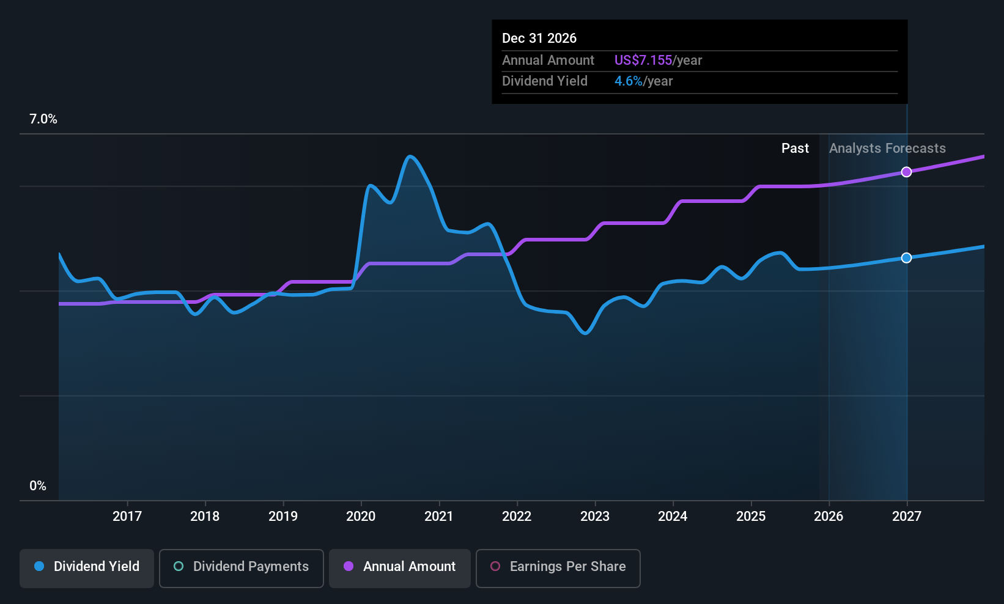Select the purple forecast marker on Annual Amount line

(x=907, y=172)
